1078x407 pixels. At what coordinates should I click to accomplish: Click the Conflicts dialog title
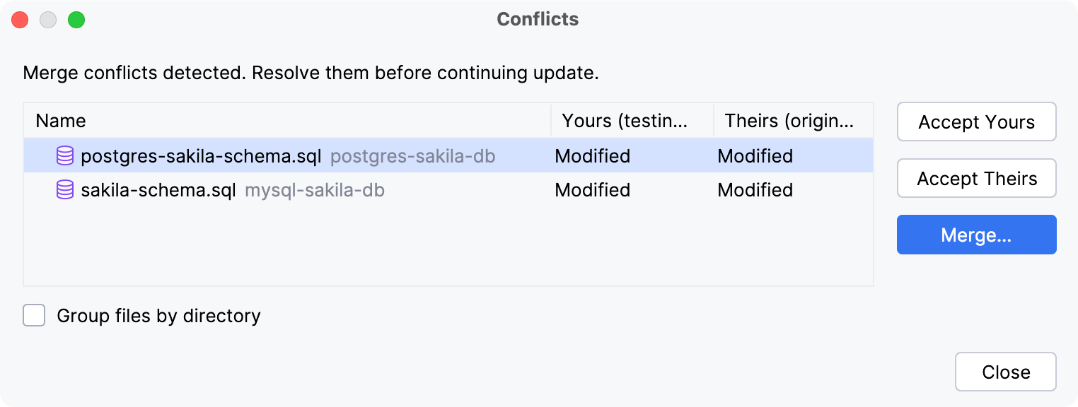click(x=538, y=19)
